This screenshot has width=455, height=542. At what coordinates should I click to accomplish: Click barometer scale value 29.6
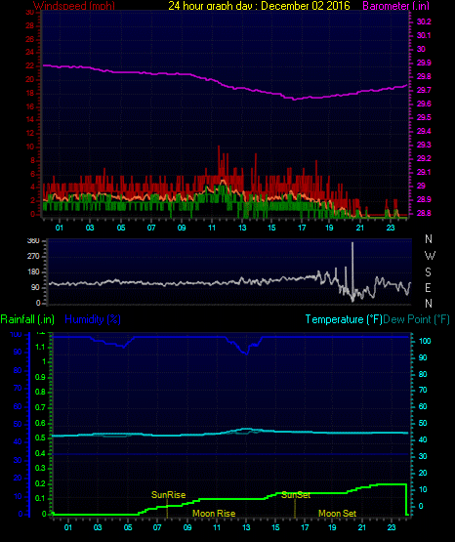(424, 104)
